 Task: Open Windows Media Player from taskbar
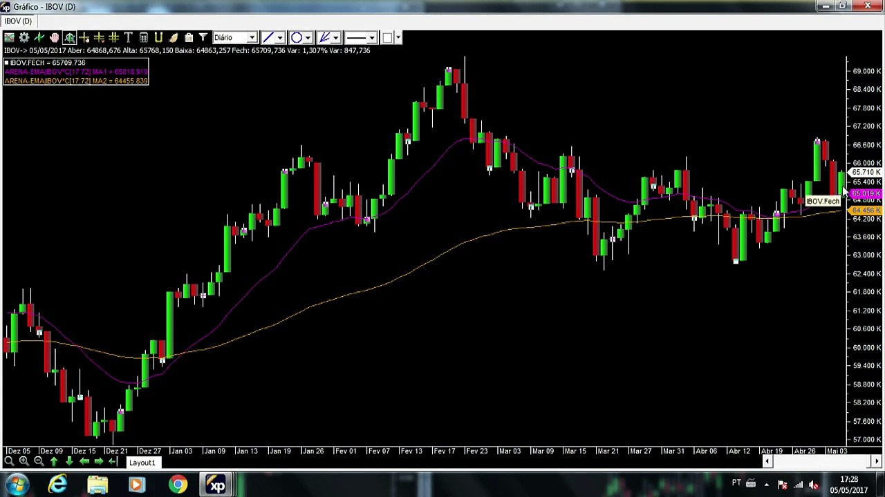point(137,485)
